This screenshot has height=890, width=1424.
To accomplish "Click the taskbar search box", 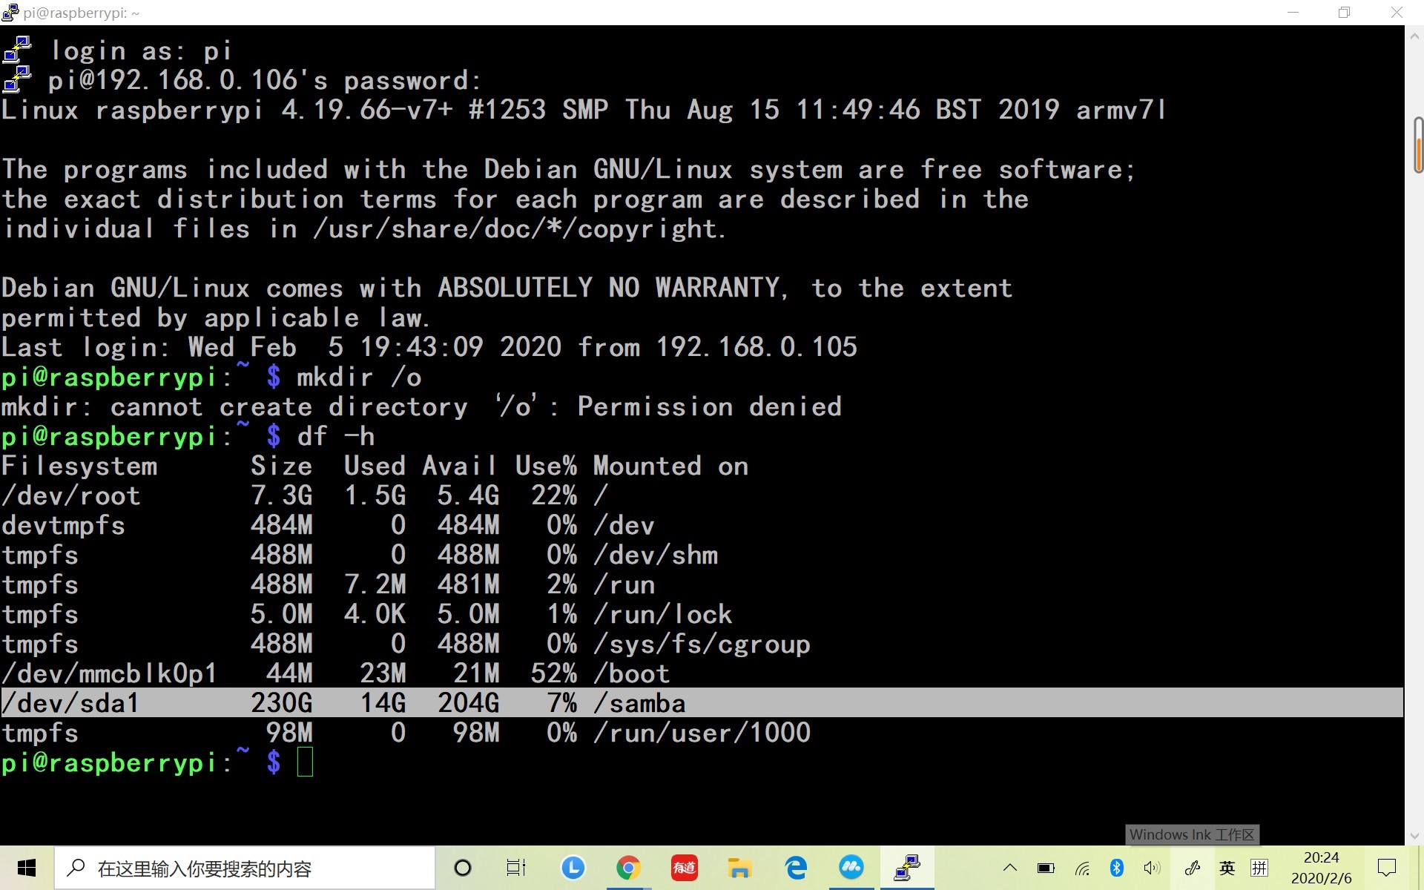I will (x=245, y=868).
